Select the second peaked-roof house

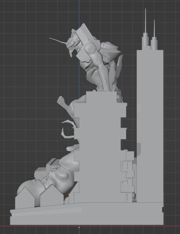(52, 196)
